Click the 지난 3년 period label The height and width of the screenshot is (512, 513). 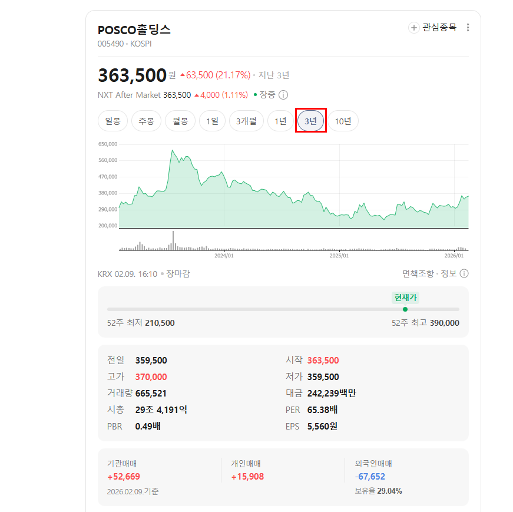[x=274, y=75]
